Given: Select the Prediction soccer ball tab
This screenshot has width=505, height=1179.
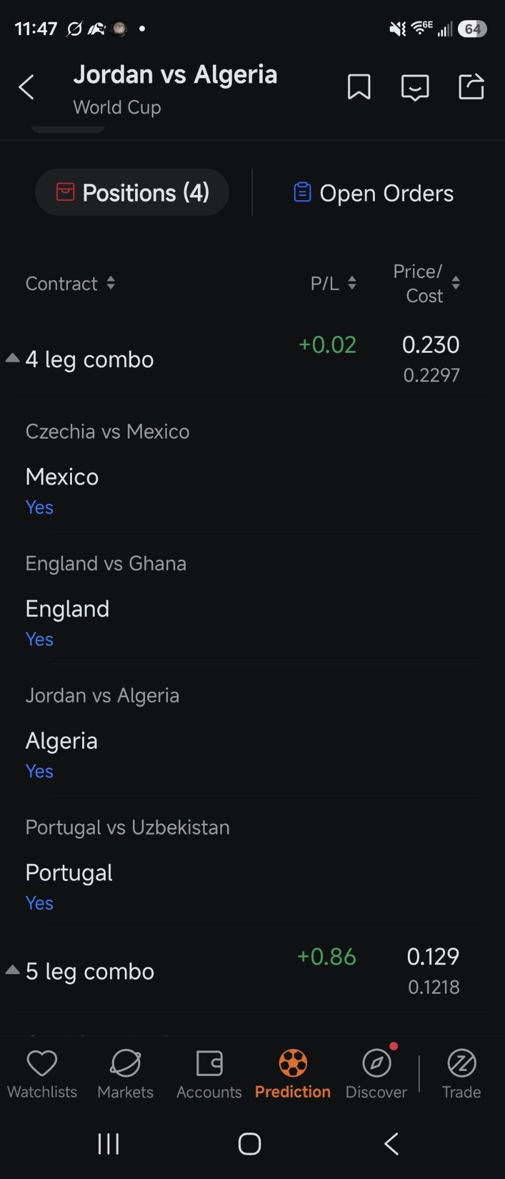Looking at the screenshot, I should pyautogui.click(x=293, y=1074).
